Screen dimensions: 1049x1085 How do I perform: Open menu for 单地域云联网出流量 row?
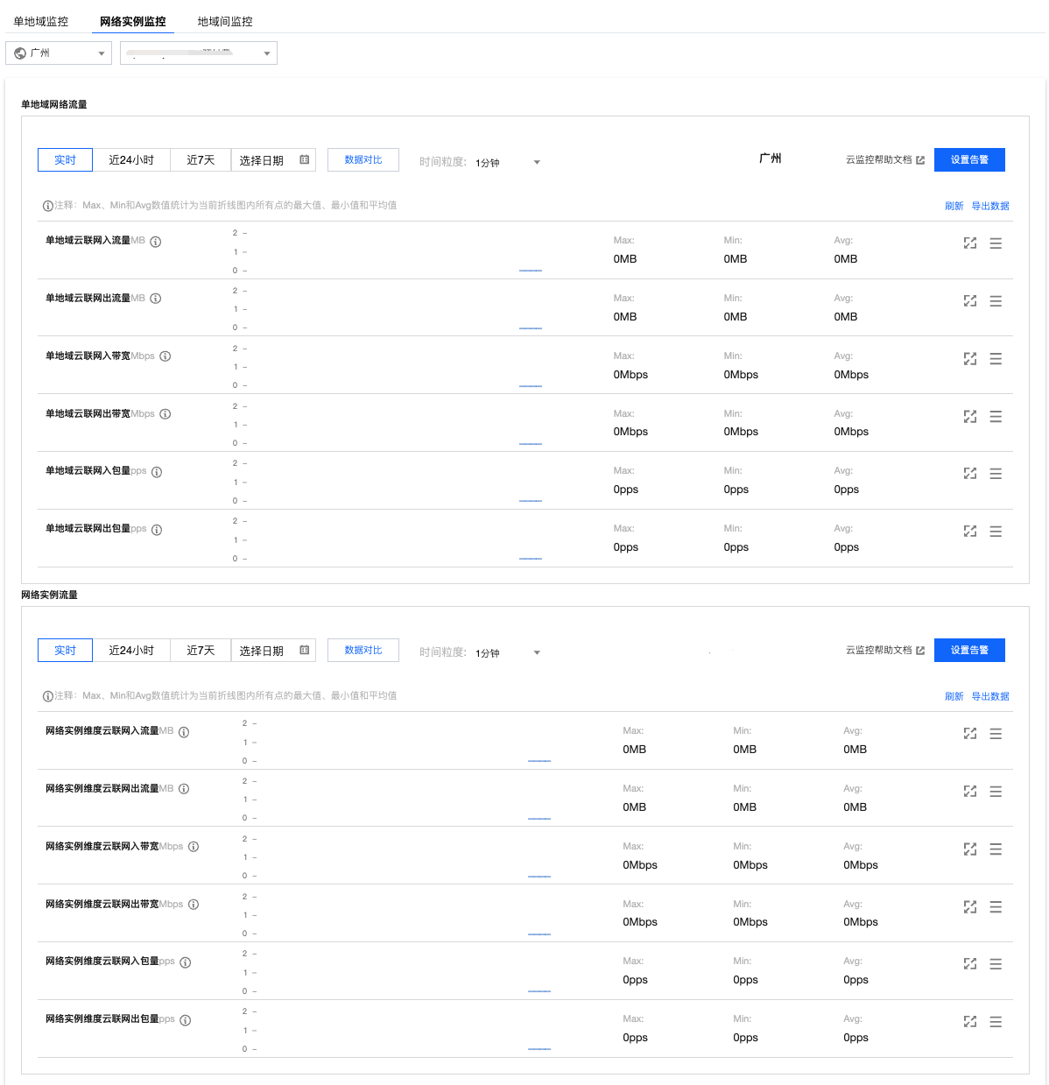(x=996, y=301)
